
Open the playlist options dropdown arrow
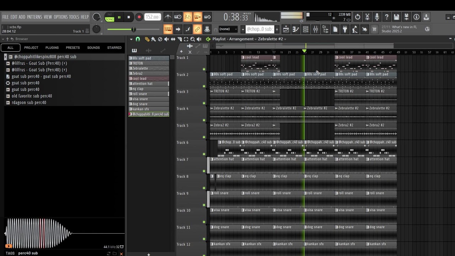pos(131,39)
